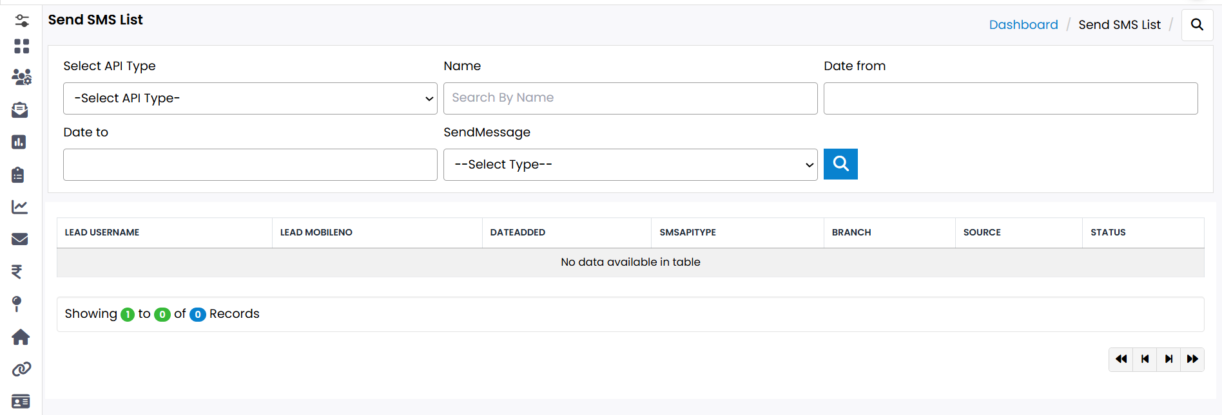Focus the Search By Name field
Viewport: 1222px width, 415px height.
click(x=630, y=98)
